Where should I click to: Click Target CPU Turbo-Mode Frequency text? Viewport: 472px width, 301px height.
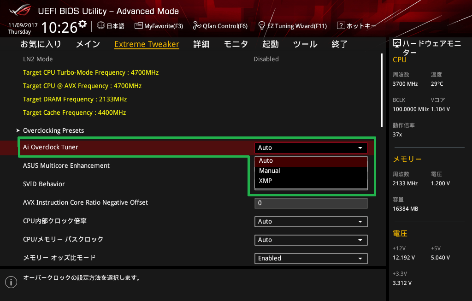[x=91, y=72]
